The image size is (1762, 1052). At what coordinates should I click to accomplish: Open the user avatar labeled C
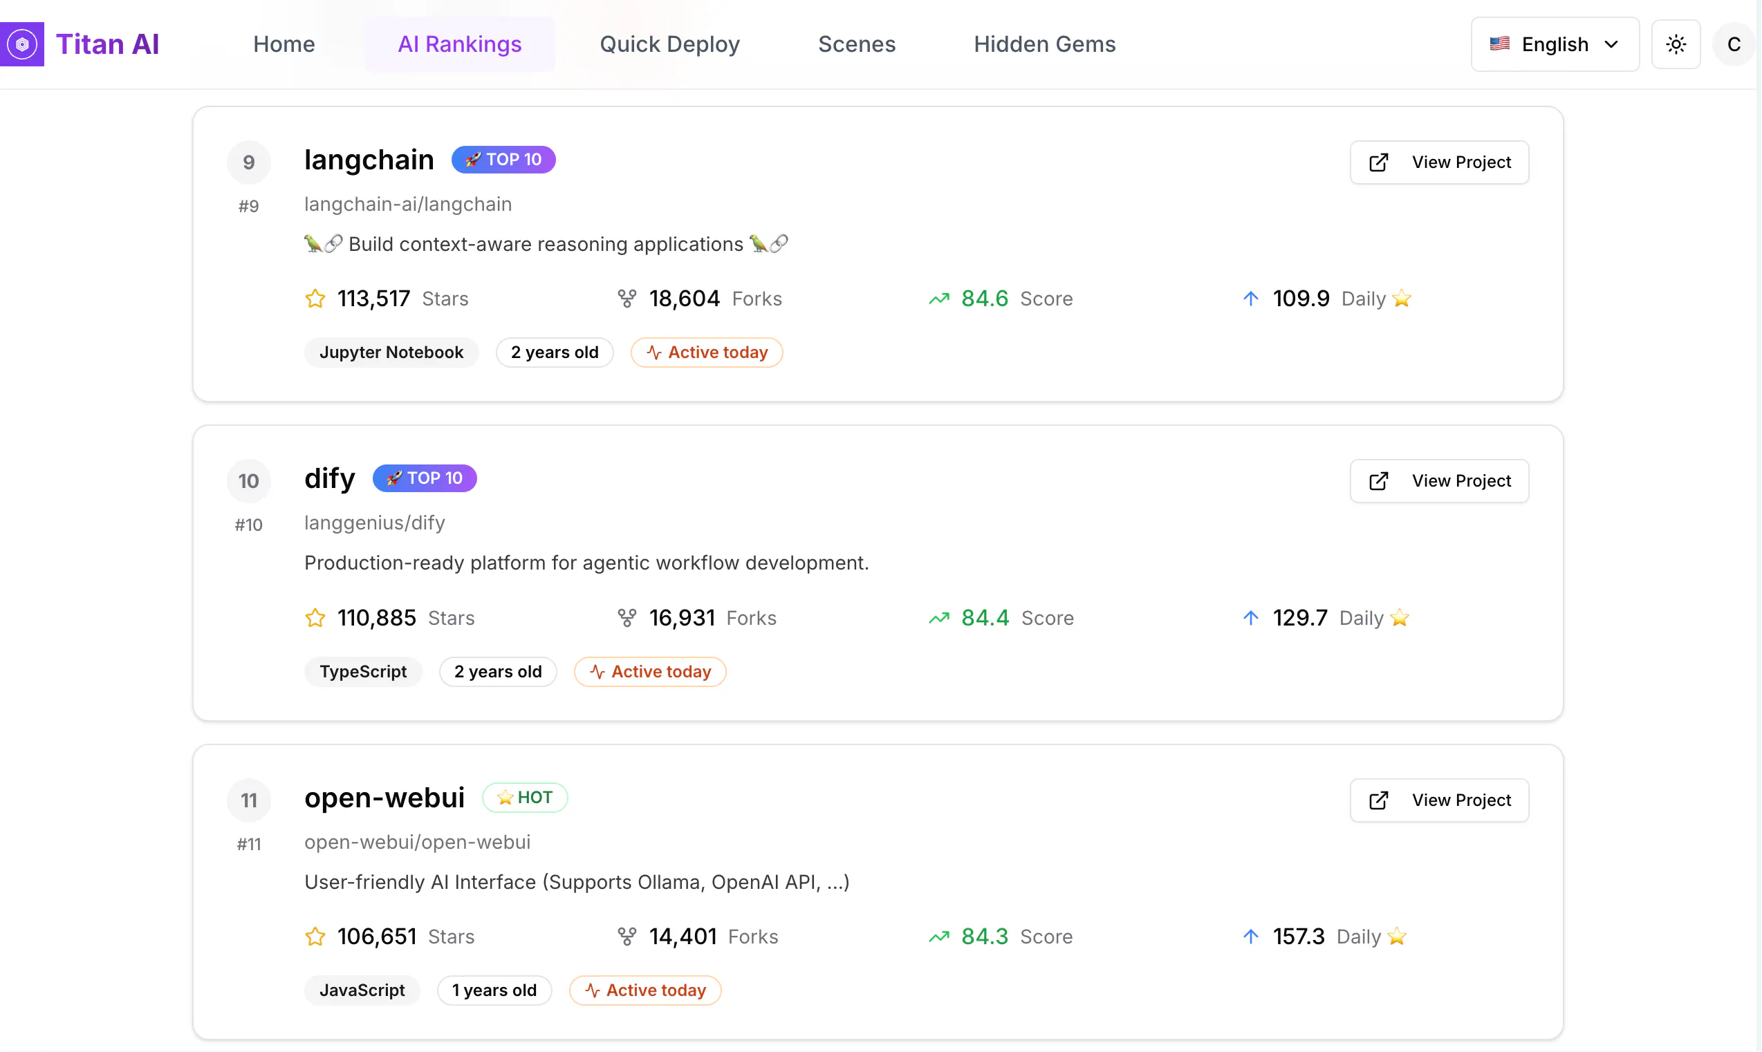[1734, 44]
